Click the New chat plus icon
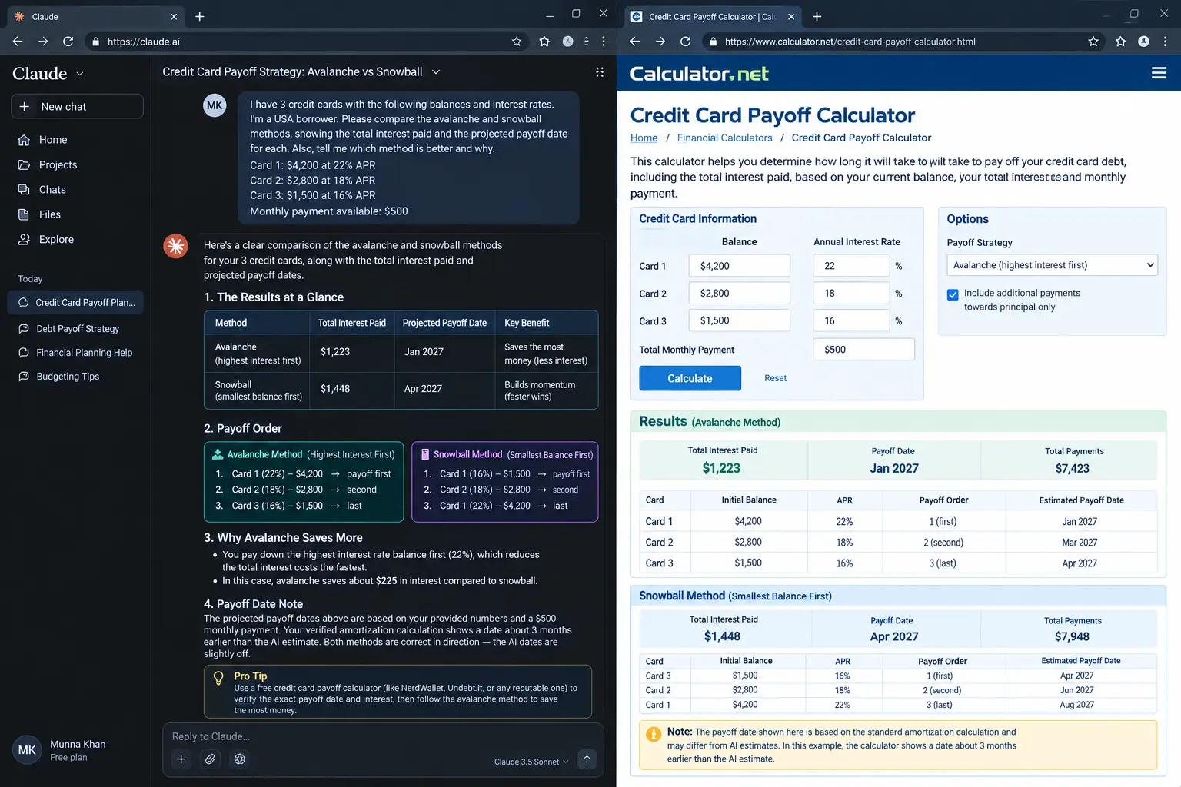Screen dimensions: 1181x787 pyautogui.click(x=24, y=107)
